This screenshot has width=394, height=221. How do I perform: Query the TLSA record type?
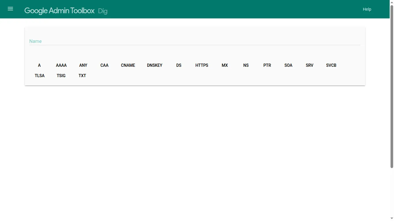pos(40,76)
